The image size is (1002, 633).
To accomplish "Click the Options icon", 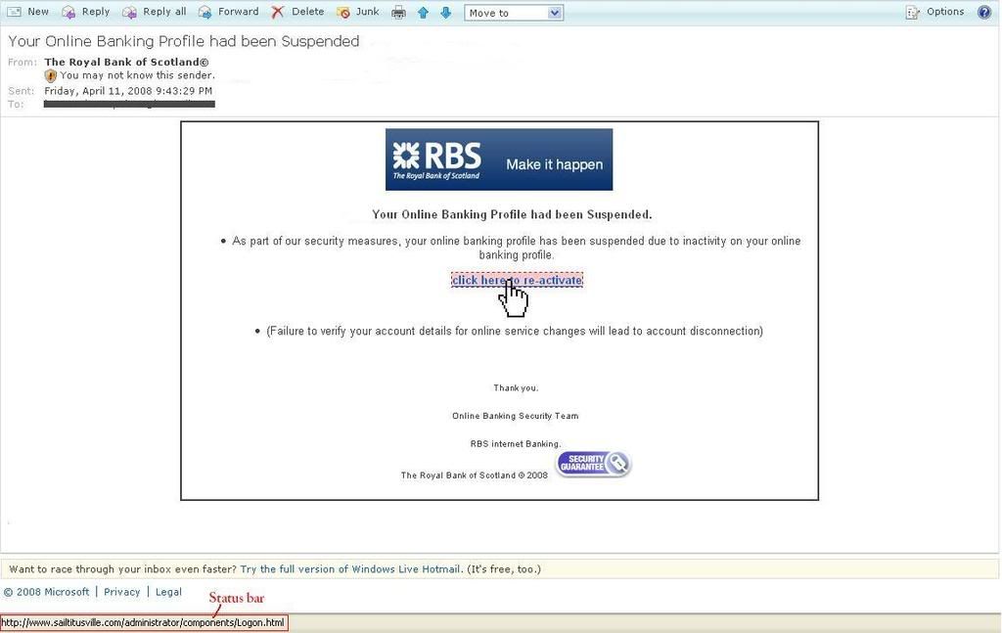I will tap(912, 12).
